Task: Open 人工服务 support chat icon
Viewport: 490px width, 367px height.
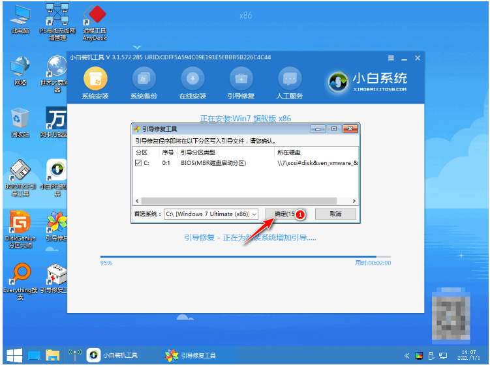Action: [290, 80]
